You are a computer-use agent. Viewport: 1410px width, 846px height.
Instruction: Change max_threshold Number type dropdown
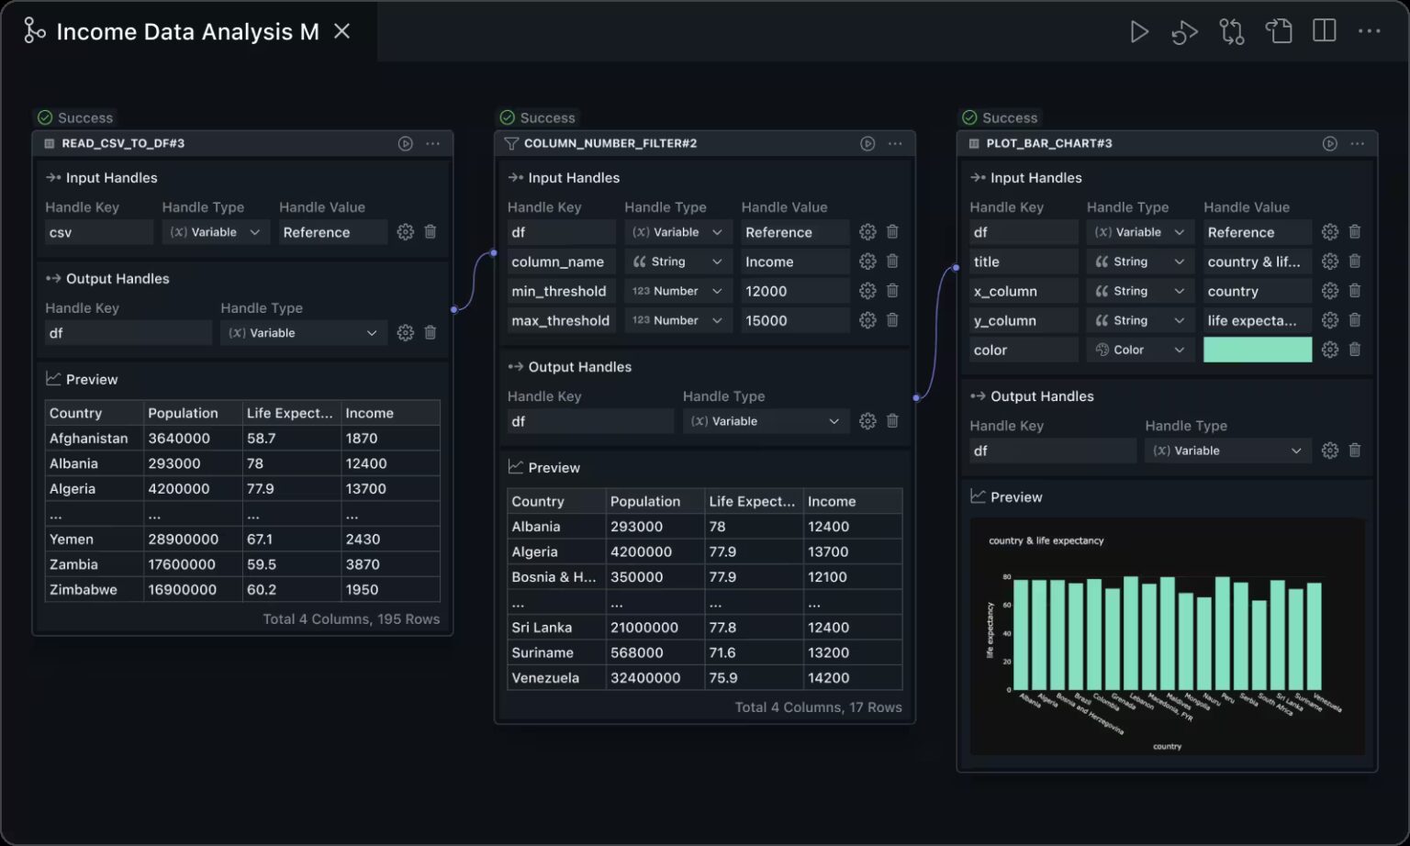click(x=677, y=320)
